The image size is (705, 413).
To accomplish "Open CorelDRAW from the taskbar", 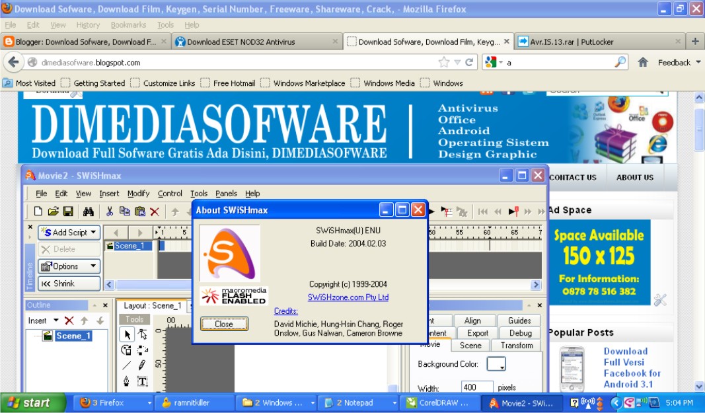I will (441, 402).
